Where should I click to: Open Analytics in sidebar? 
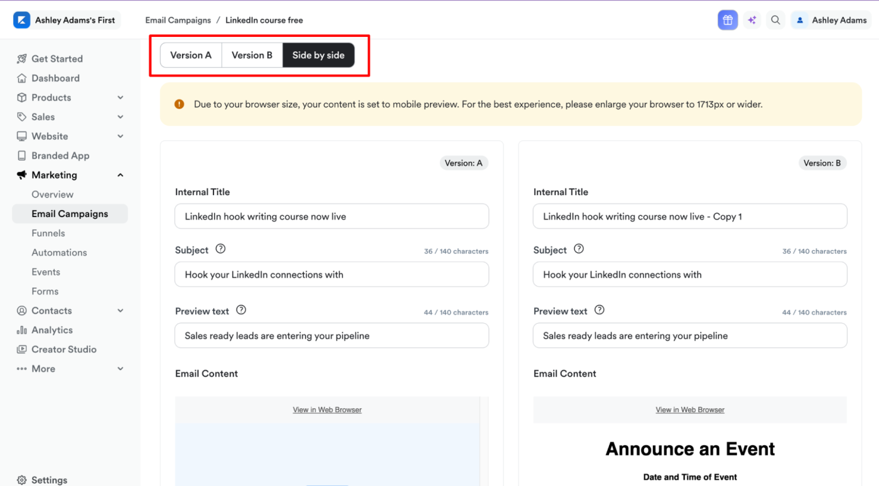(53, 330)
